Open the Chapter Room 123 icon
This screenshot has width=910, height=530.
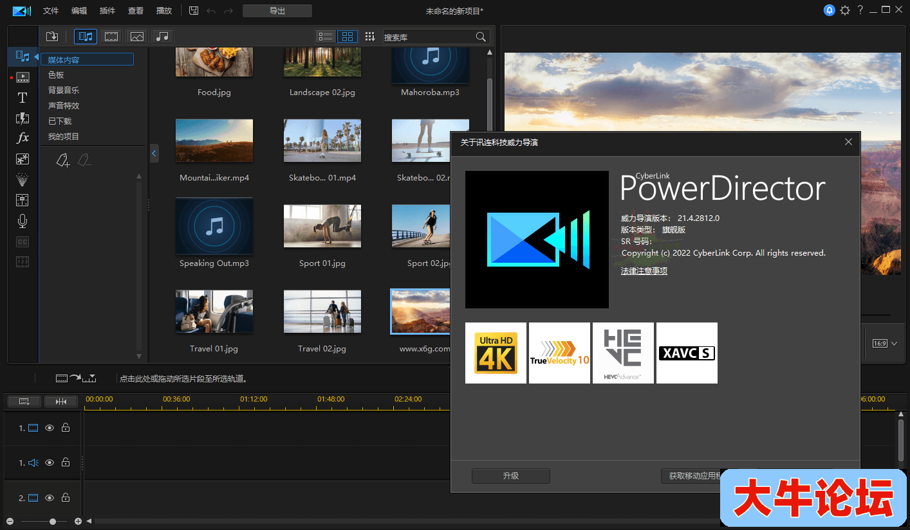23,261
